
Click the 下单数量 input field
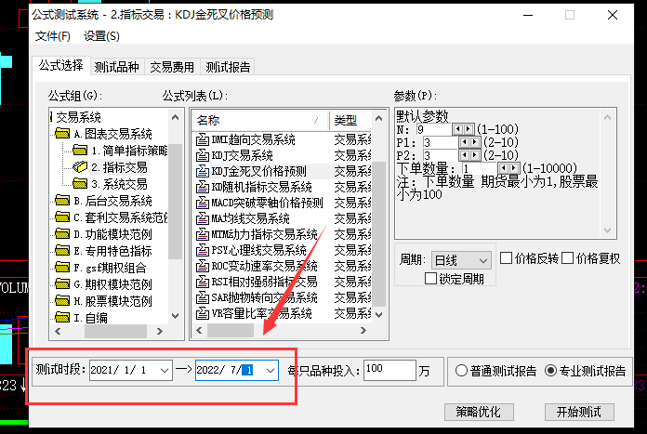click(480, 168)
